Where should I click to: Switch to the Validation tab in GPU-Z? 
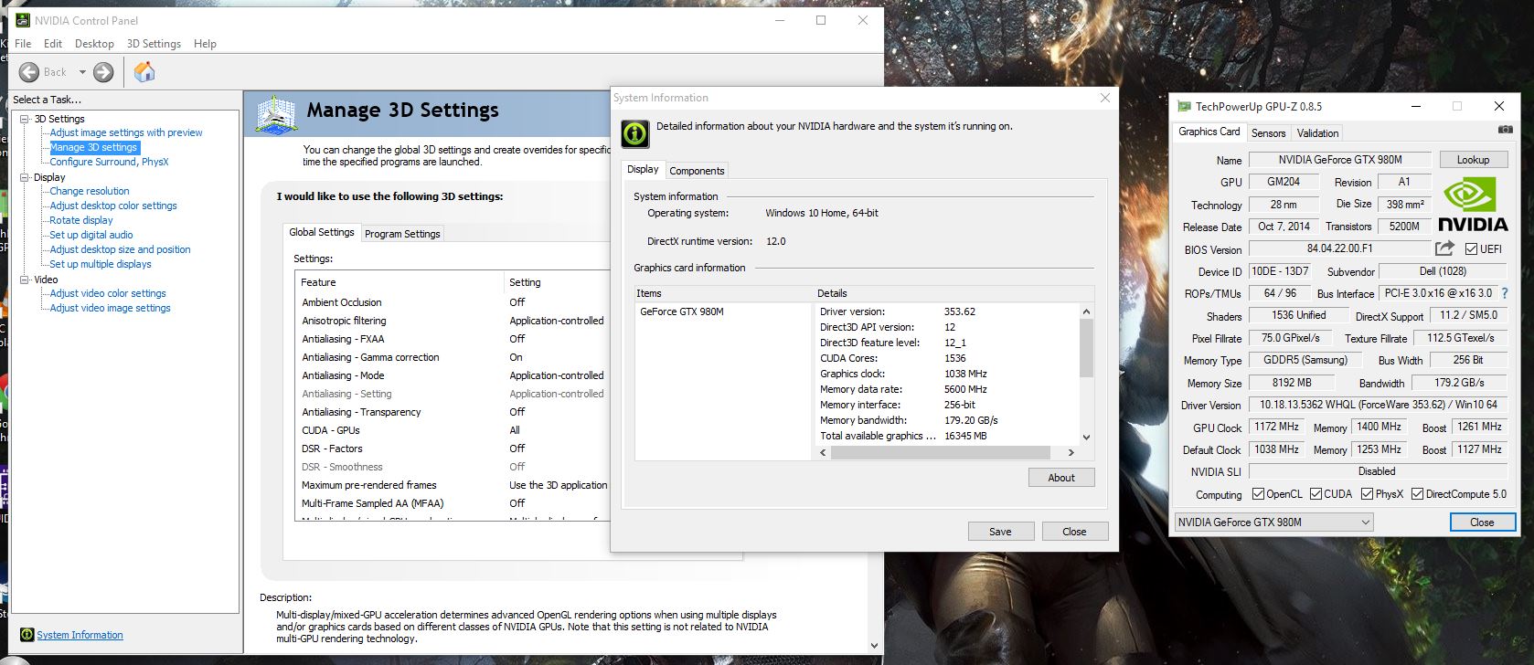coord(1317,133)
